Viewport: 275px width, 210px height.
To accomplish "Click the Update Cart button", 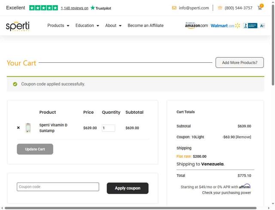I will 35,149.
